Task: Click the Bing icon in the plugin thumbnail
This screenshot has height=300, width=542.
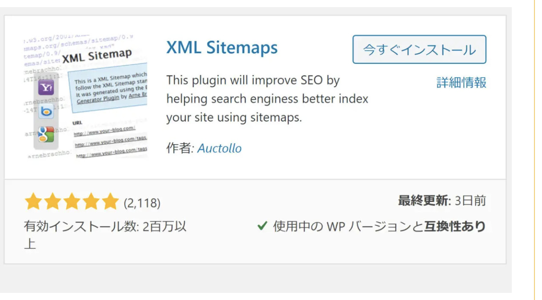Action: [46, 111]
